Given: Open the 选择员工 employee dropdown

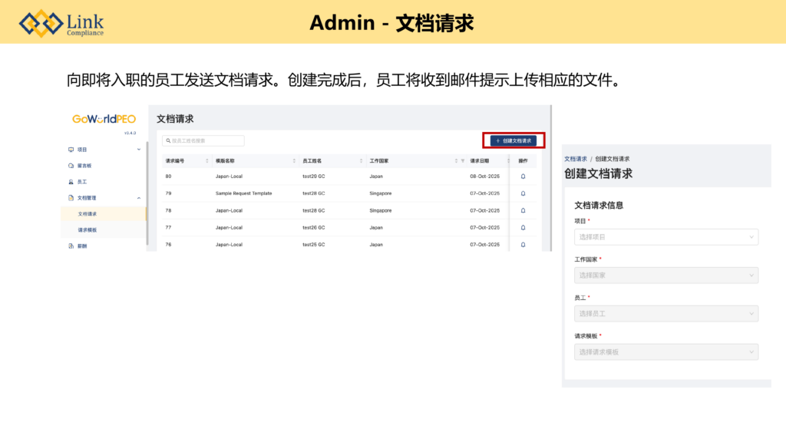Looking at the screenshot, I should pyautogui.click(x=665, y=314).
